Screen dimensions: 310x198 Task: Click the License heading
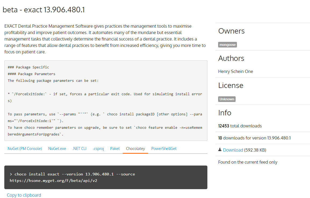click(x=231, y=86)
